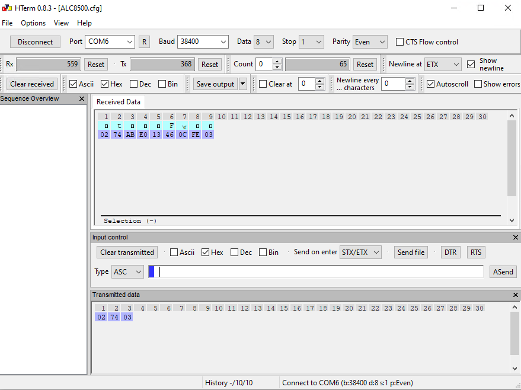Click Received Data scrollbar down arrow
This screenshot has height=390, width=521.
(x=512, y=220)
